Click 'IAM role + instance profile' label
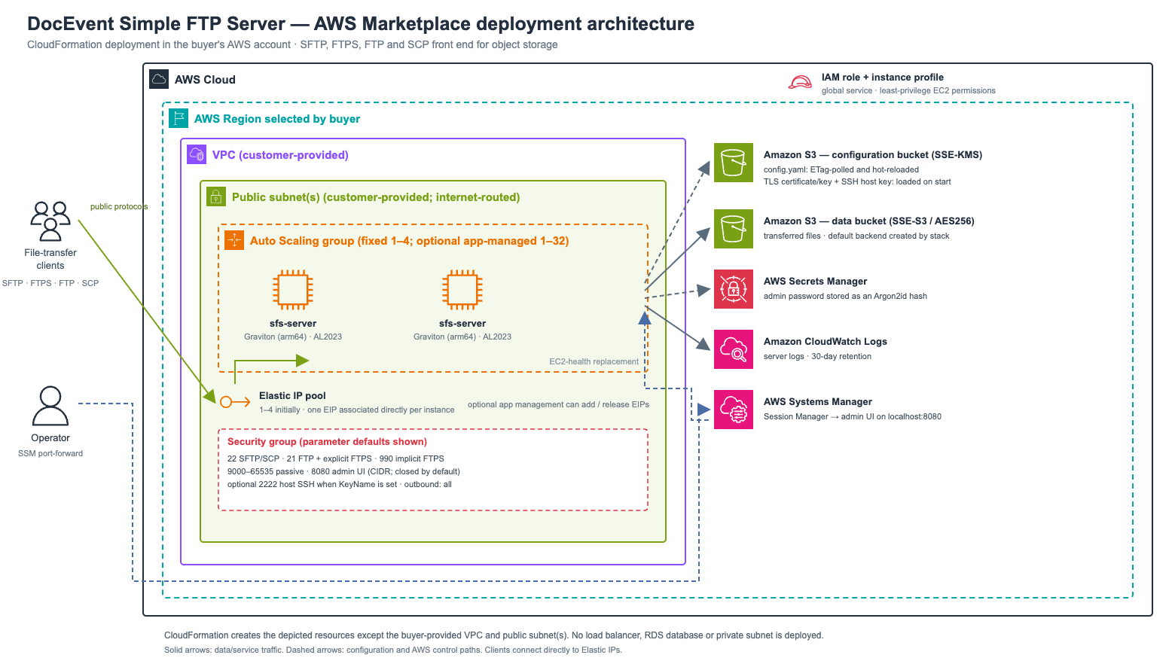Image resolution: width=1175 pixels, height=661 pixels. (x=883, y=77)
